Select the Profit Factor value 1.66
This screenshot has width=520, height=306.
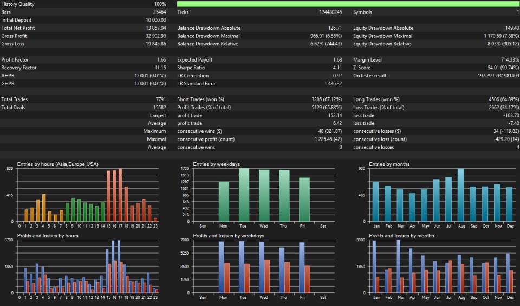pos(161,60)
